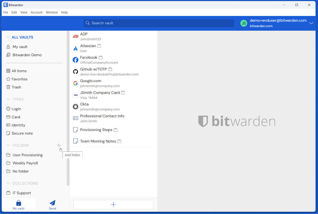Click the JS account avatar
The image size is (318, 214).
(x=244, y=23)
